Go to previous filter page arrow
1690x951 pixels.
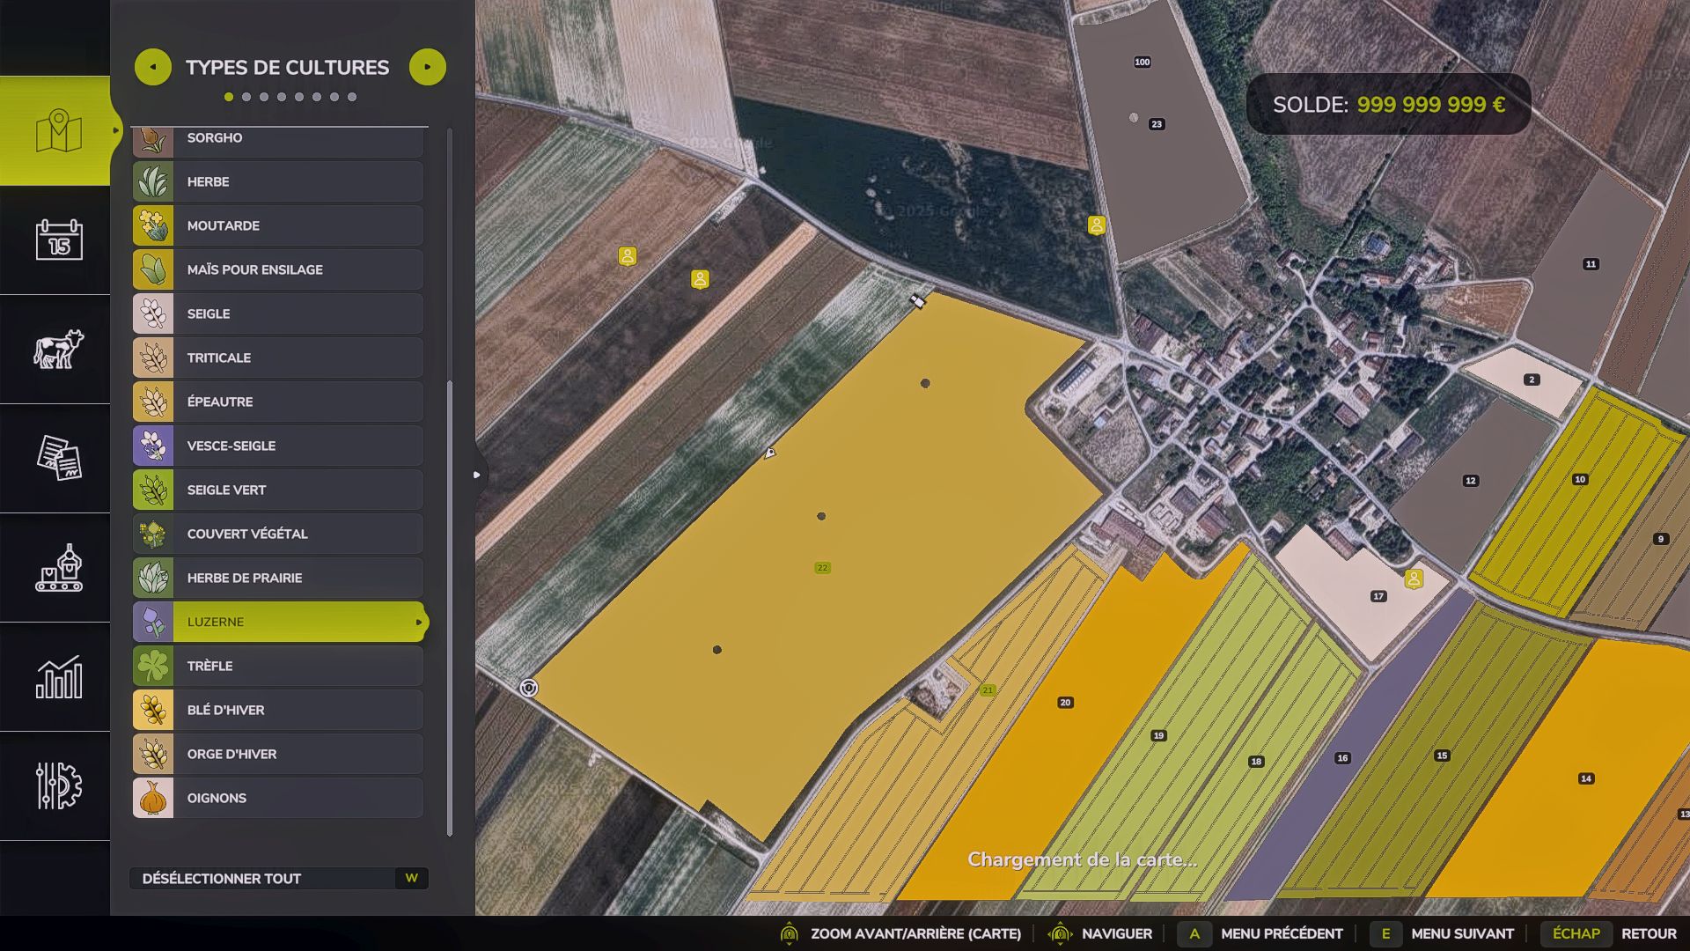point(153,67)
